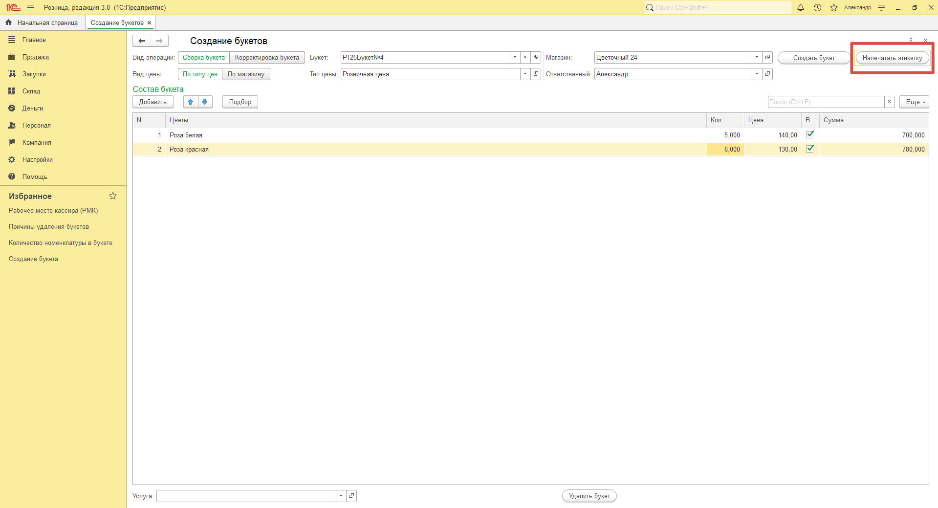
Task: Move row up with blue arrow
Action: (191, 102)
